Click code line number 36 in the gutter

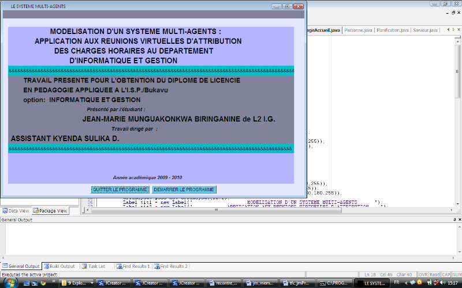point(90,202)
